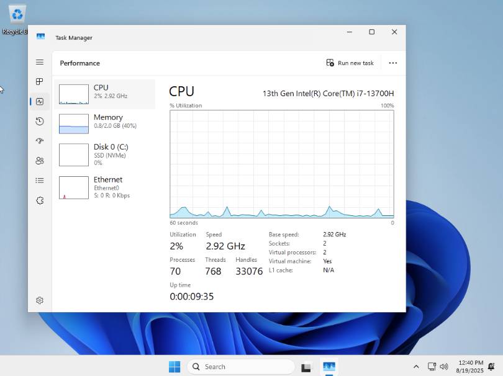Click the processes count 70
503x376 pixels.
coord(175,271)
